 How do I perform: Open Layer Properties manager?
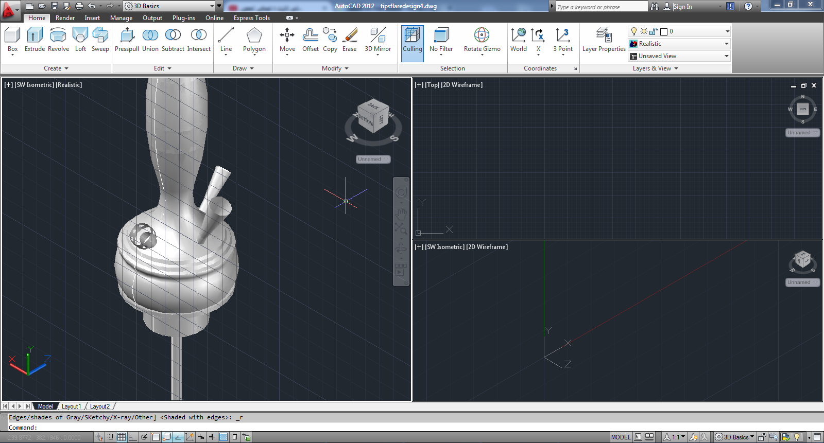[604, 40]
